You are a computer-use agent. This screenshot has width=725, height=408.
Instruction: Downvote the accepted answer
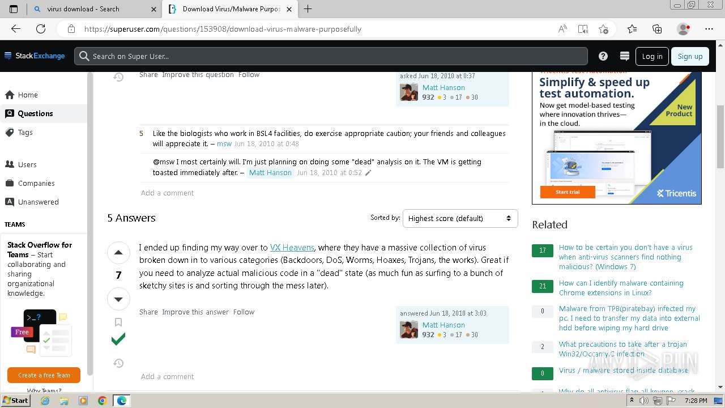118,299
